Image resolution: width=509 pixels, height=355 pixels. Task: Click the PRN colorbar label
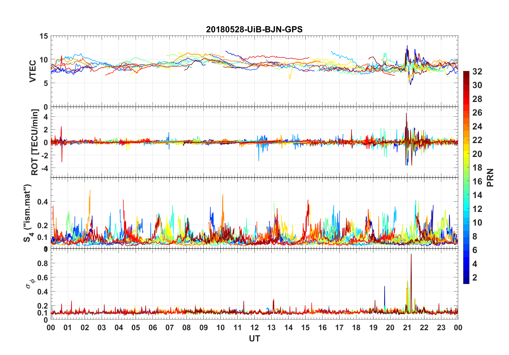[x=490, y=177]
